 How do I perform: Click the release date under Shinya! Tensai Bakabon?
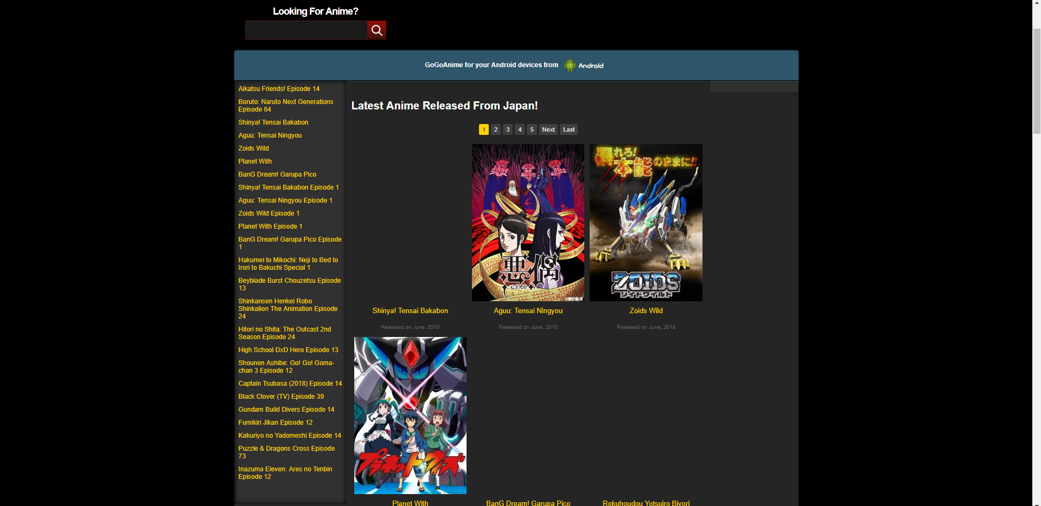tap(410, 327)
